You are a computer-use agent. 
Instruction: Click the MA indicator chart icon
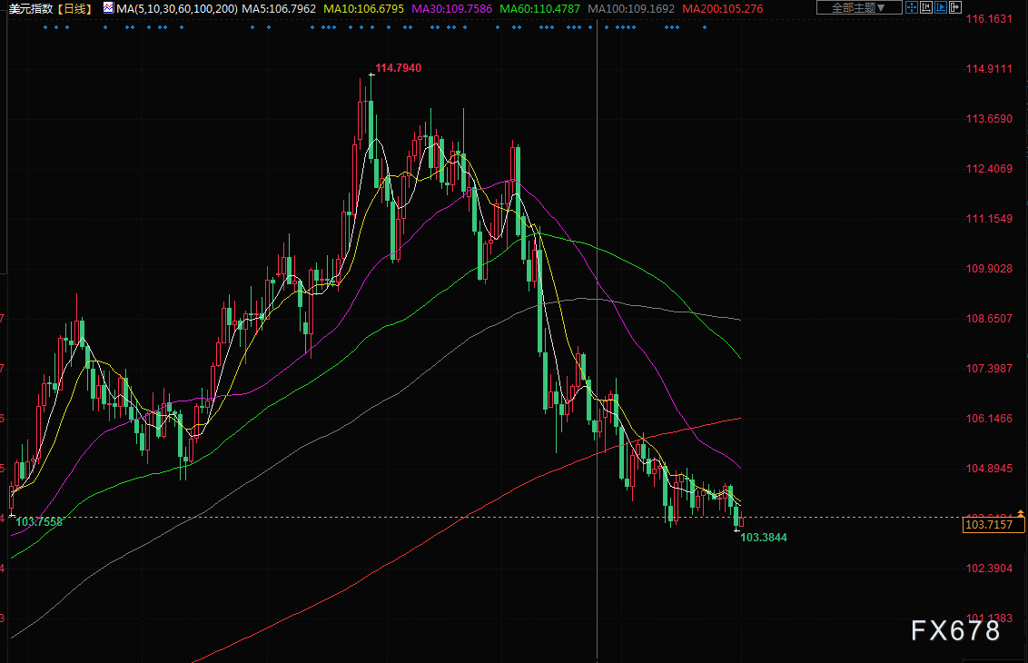tap(108, 8)
